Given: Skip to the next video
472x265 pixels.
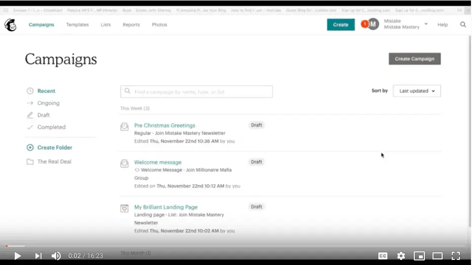Looking at the screenshot, I should pyautogui.click(x=38, y=256).
